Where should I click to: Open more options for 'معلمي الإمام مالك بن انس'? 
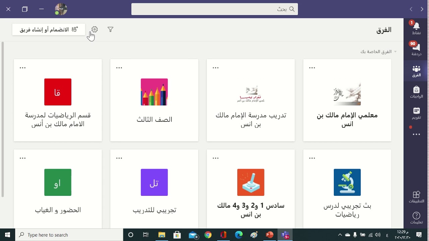(312, 68)
